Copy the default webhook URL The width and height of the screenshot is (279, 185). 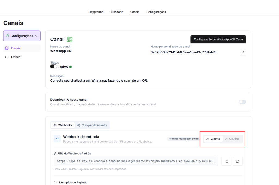[226, 161]
